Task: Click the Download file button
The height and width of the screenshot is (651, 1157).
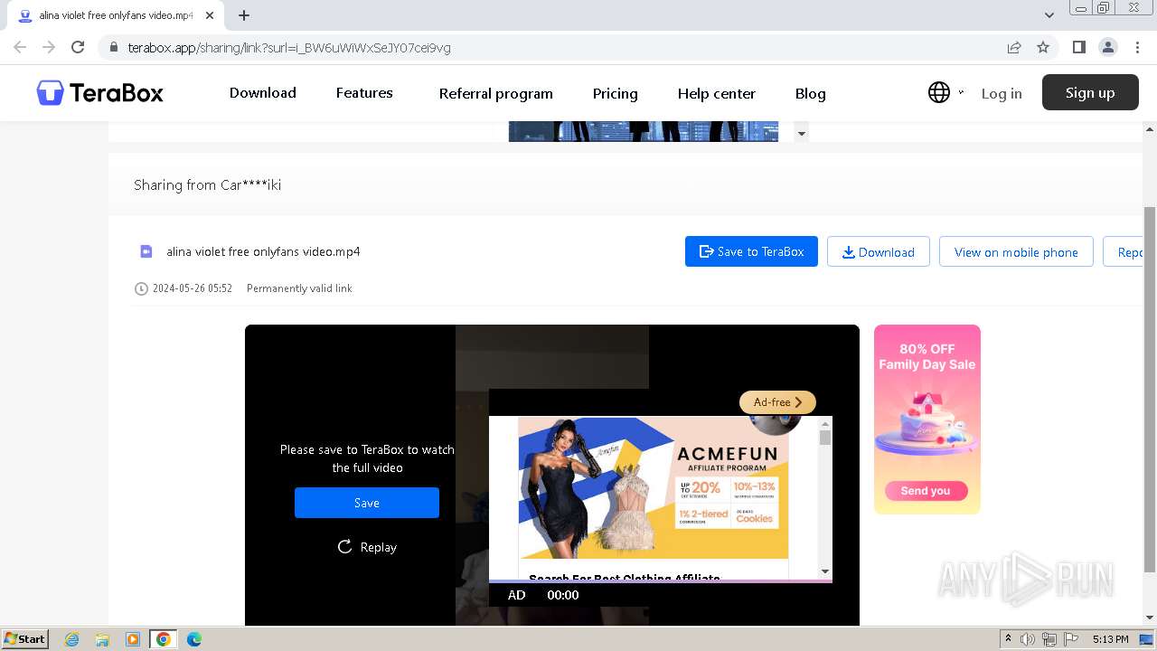Action: coord(879,251)
